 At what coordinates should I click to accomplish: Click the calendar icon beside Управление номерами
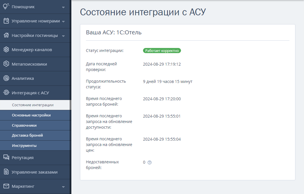[x=6, y=21]
